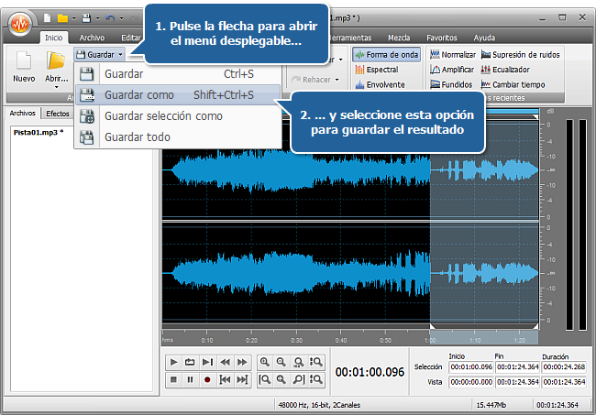Click the Vista Inicio time field
This screenshot has height=415, width=596.
click(471, 382)
